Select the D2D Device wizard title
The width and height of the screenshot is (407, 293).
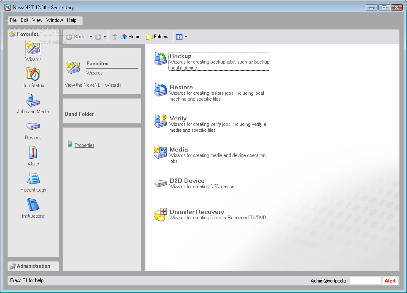187,181
